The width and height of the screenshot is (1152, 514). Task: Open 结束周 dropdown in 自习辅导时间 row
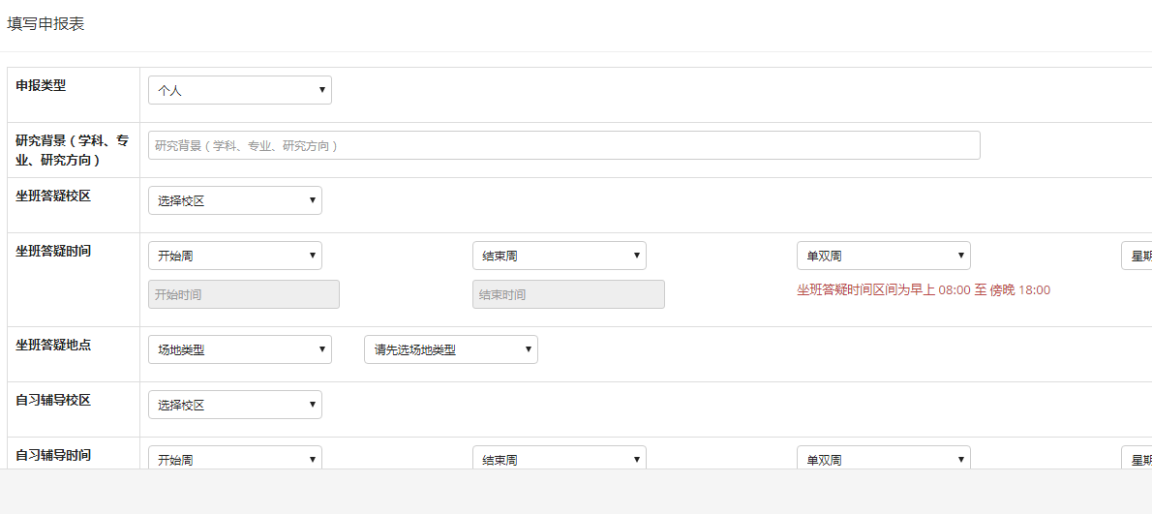(x=559, y=458)
